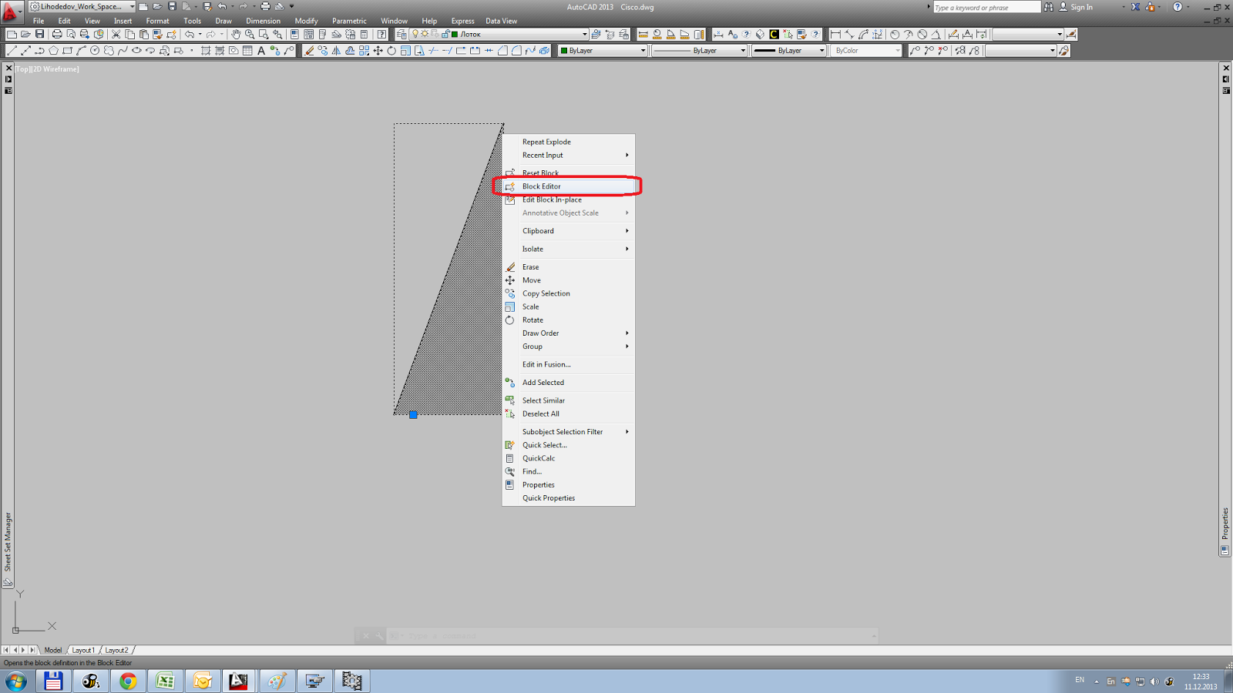1233x693 pixels.
Task: Open the Parametric menu in the menu bar
Action: coord(349,21)
